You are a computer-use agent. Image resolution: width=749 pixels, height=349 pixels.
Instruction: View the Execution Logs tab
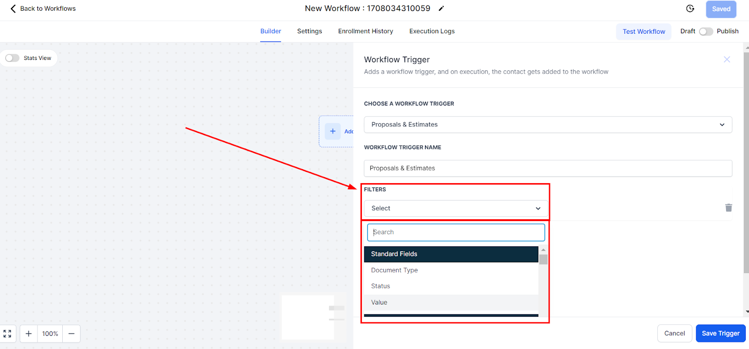pos(432,31)
